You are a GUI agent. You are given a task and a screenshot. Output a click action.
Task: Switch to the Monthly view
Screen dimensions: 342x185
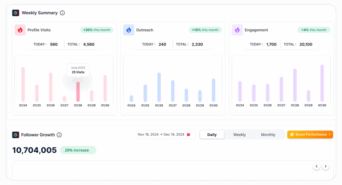point(268,135)
